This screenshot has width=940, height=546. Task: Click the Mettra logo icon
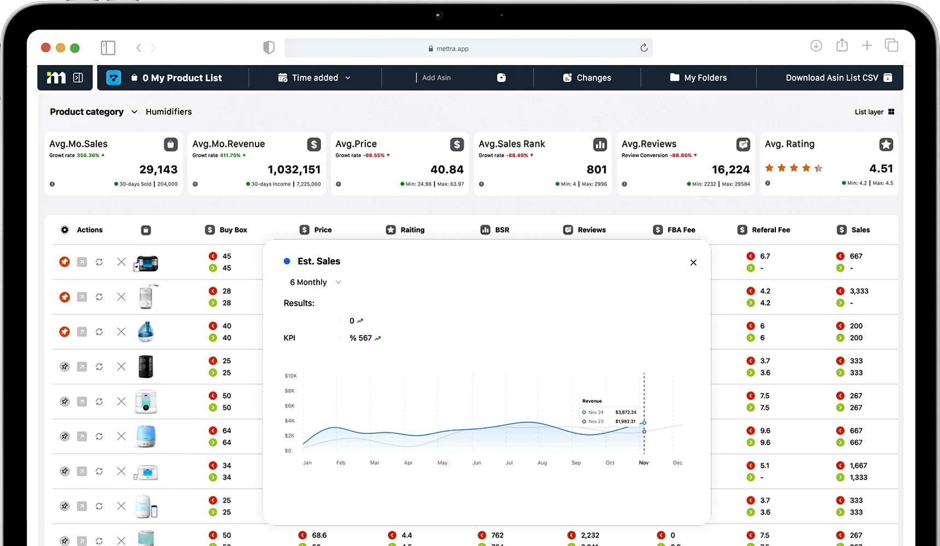[x=56, y=78]
